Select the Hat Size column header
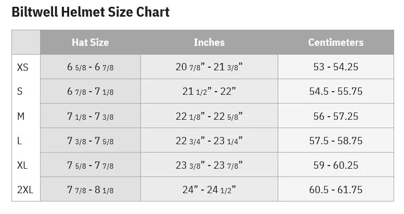 tap(90, 42)
